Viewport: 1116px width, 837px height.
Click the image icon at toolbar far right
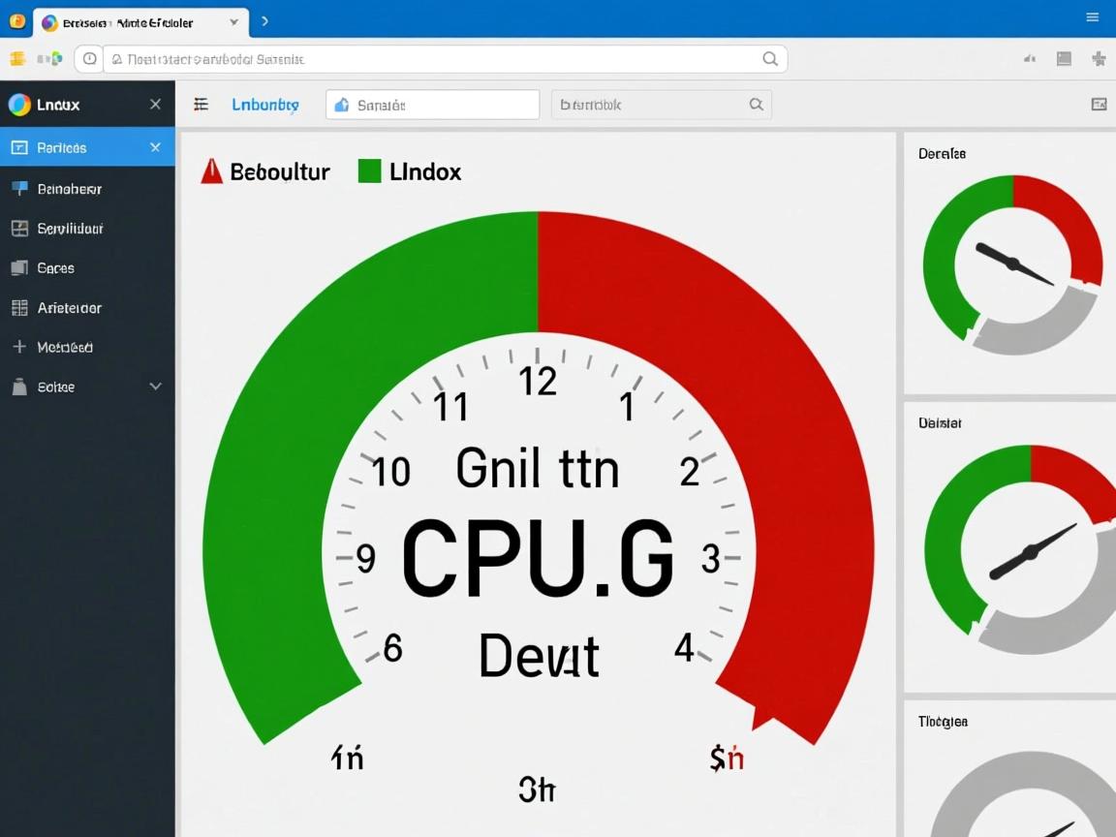(x=1099, y=105)
